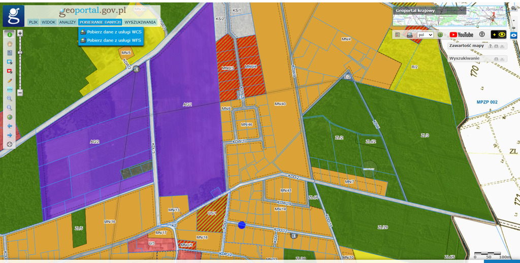Viewport: 520px width, 263px height.
Task: Click the AG/2 purple parcel label
Action: click(x=94, y=142)
